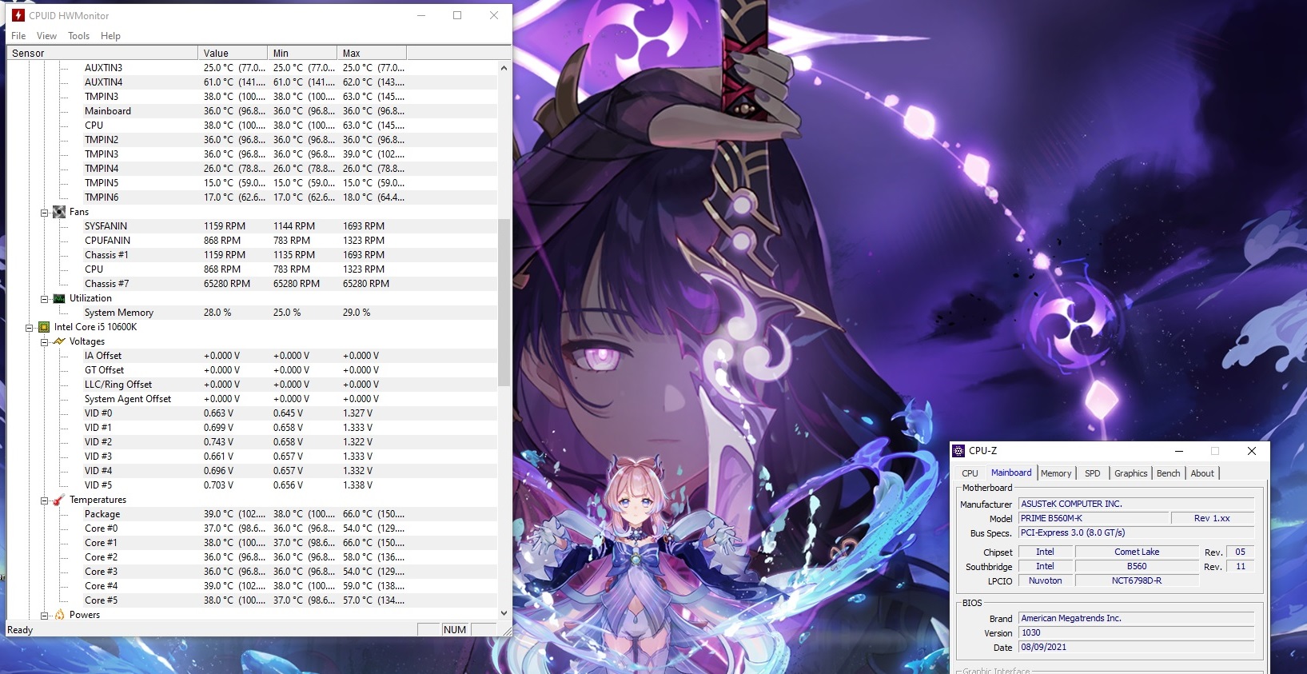
Task: Switch to the Graphics tab in CPU-Z
Action: (x=1130, y=473)
